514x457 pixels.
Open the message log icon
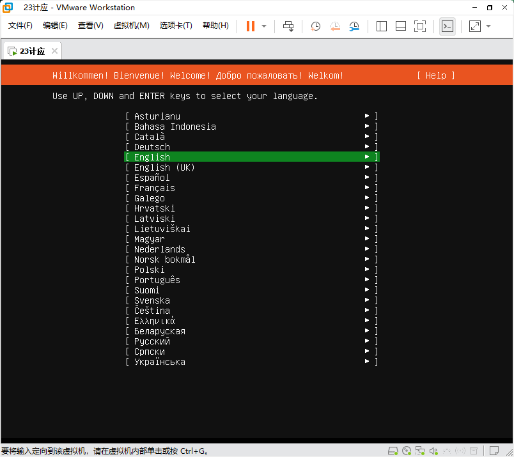click(x=494, y=451)
